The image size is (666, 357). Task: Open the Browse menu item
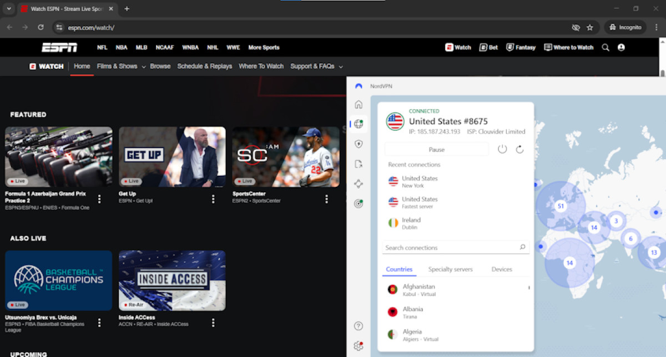click(160, 66)
